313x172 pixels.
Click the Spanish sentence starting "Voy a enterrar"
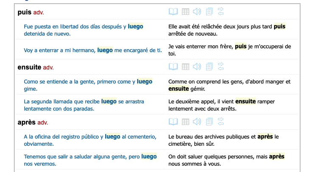point(93,50)
